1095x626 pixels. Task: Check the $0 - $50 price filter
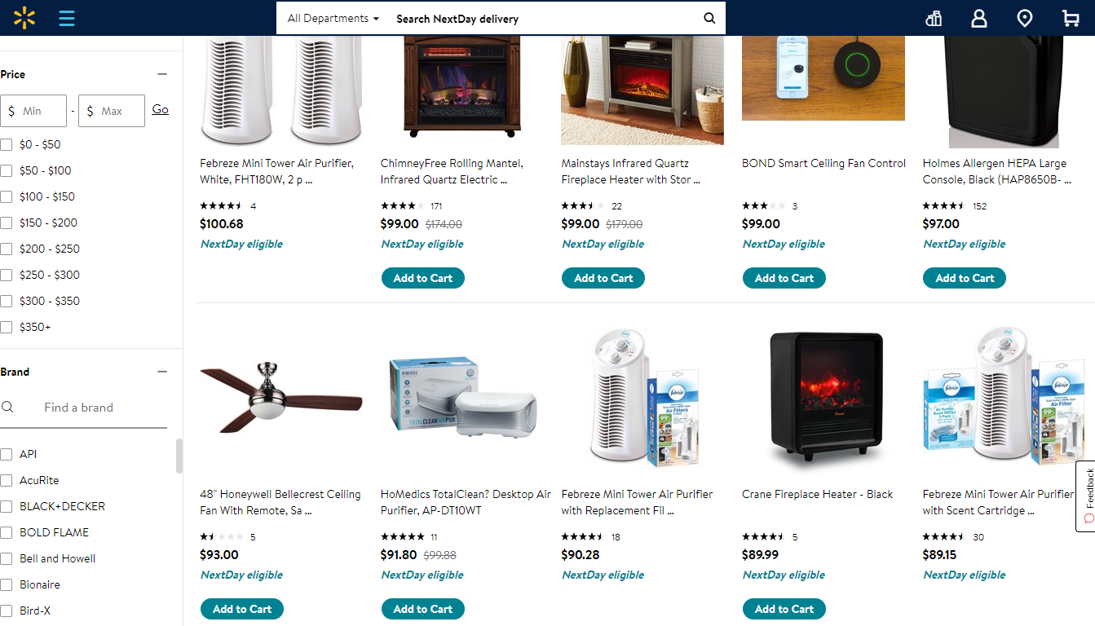(7, 144)
